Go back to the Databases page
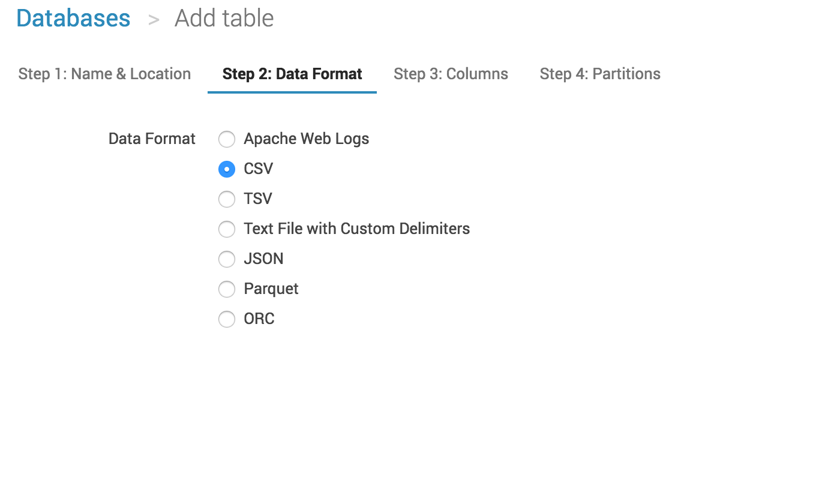The height and width of the screenshot is (480, 840). tap(73, 19)
